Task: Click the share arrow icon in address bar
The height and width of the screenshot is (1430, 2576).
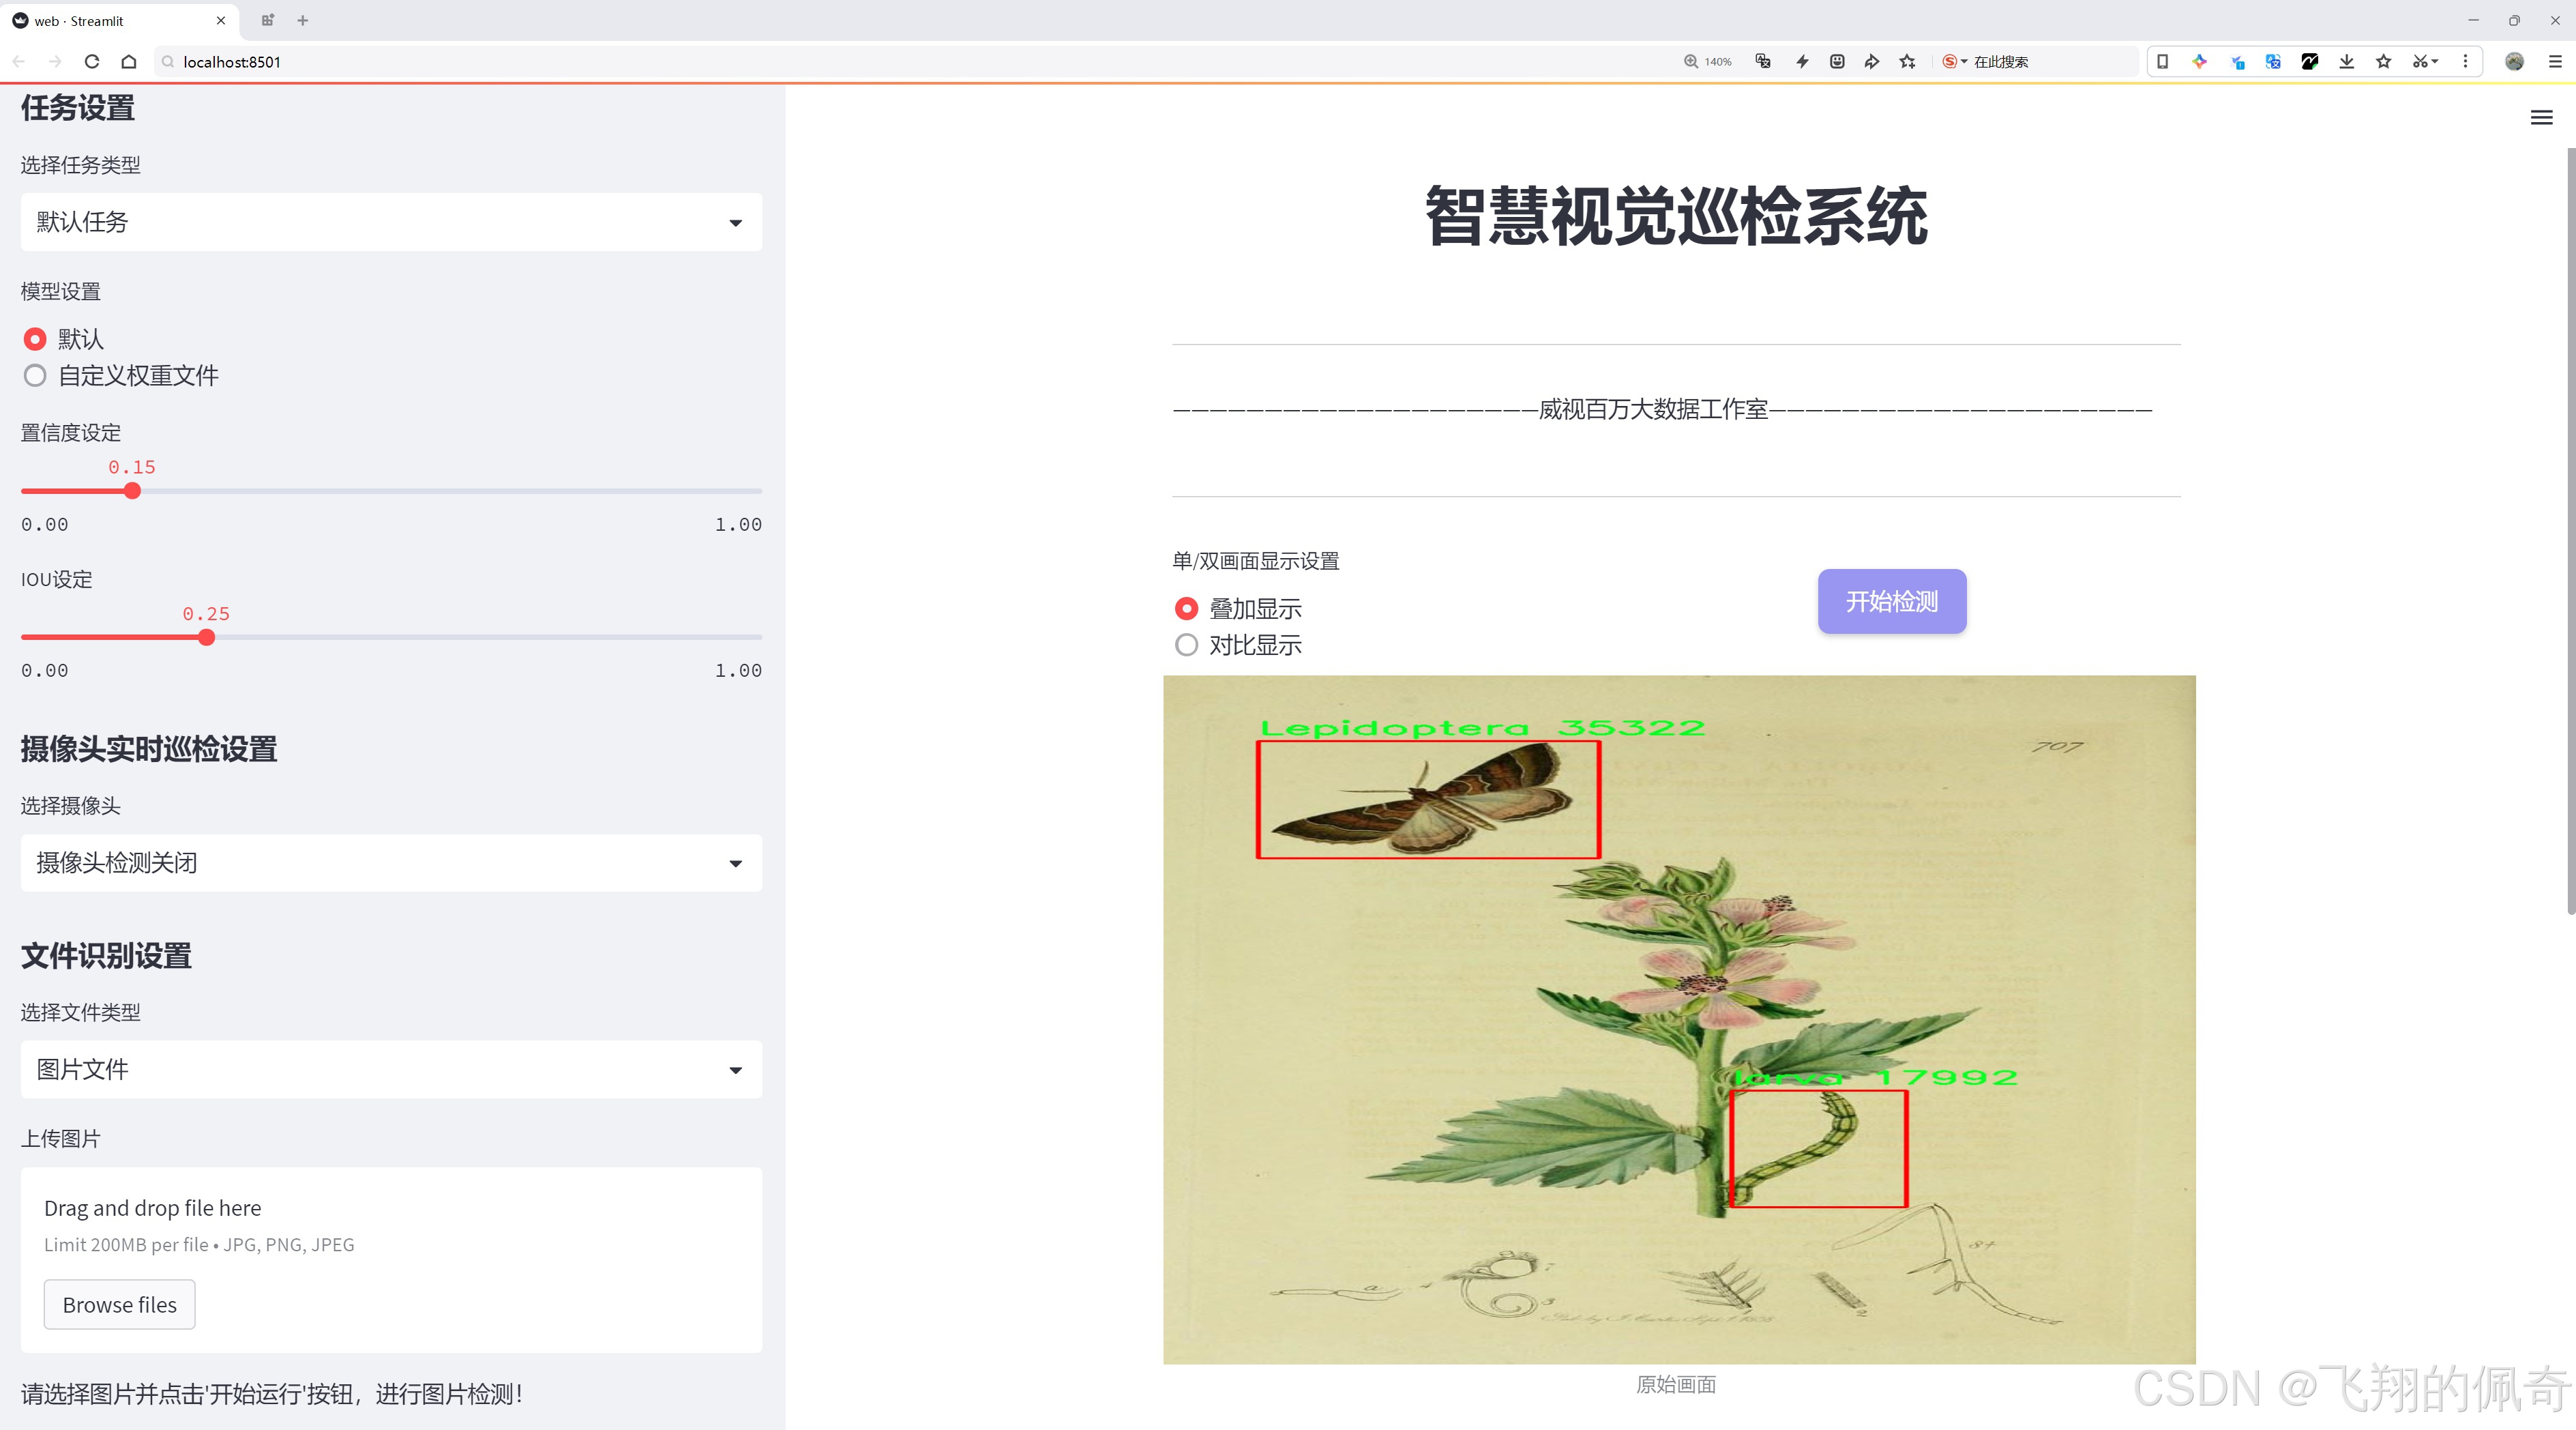Action: pyautogui.click(x=1872, y=62)
